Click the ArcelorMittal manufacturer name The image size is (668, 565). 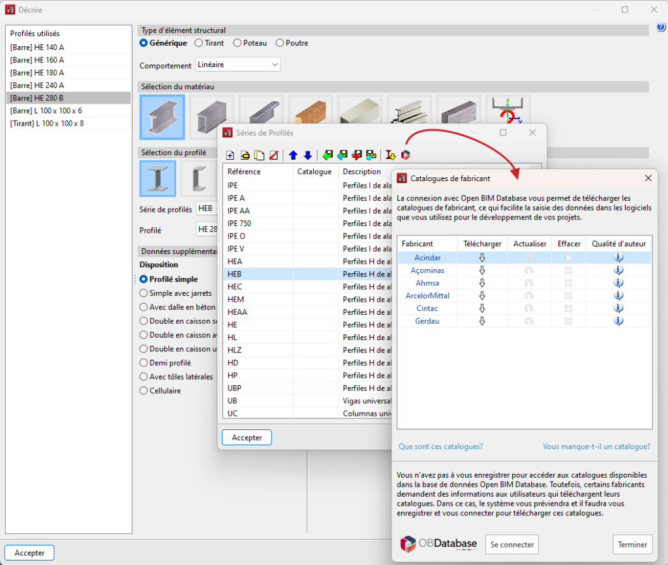(x=427, y=296)
